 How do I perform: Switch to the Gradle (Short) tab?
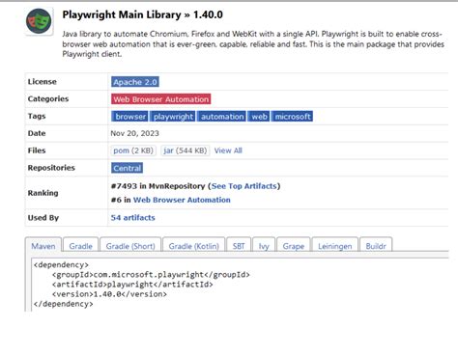point(130,246)
